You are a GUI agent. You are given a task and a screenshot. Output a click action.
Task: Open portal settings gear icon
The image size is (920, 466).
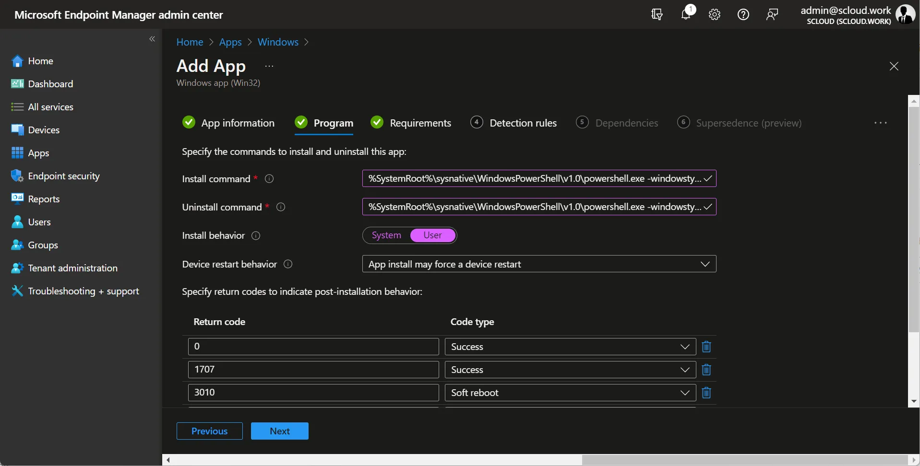pos(715,14)
